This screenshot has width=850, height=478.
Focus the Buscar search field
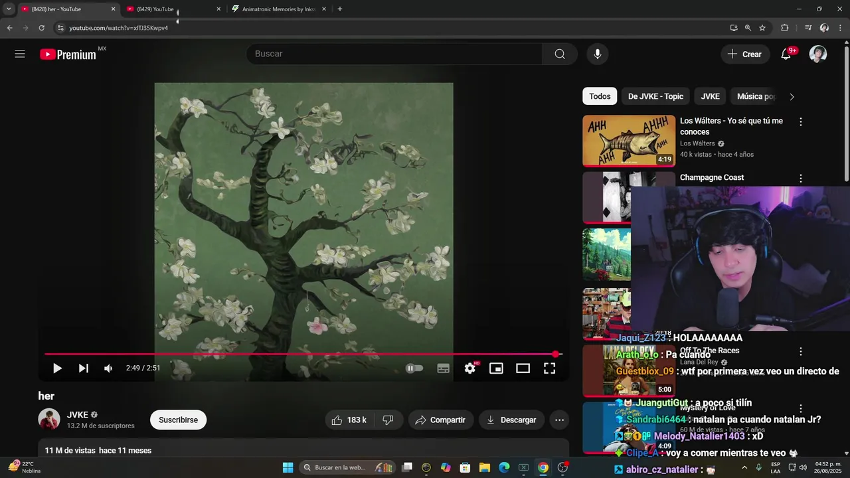tap(394, 54)
